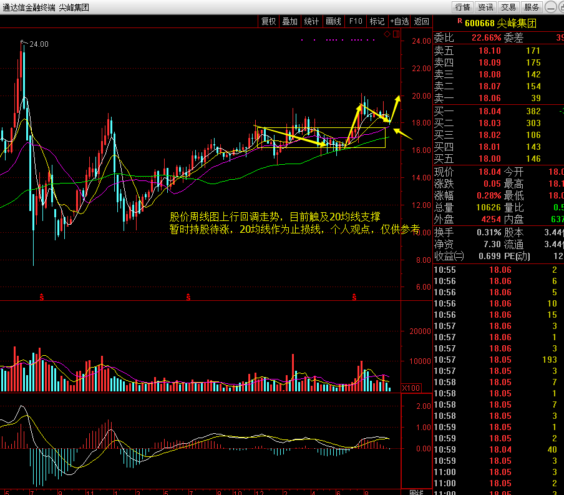564x495 pixels.
Task: Click the 12.00 label on the price axis
Action: click(x=421, y=205)
